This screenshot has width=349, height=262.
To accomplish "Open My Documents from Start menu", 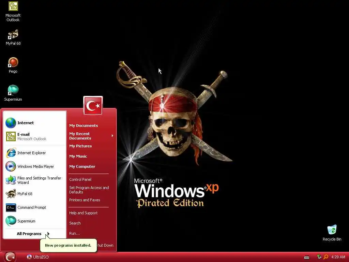I will (x=84, y=126).
